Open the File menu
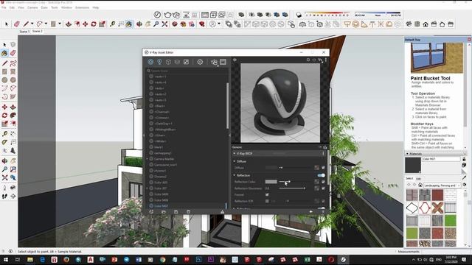The height and width of the screenshot is (265, 472). coord(4,7)
